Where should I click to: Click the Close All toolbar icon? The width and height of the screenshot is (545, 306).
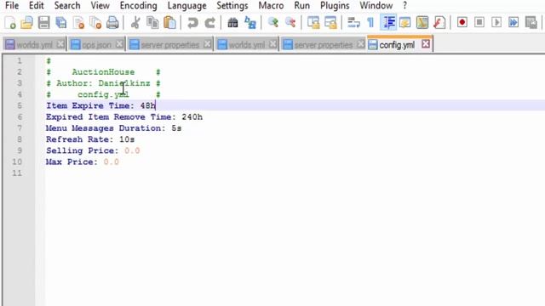click(95, 23)
